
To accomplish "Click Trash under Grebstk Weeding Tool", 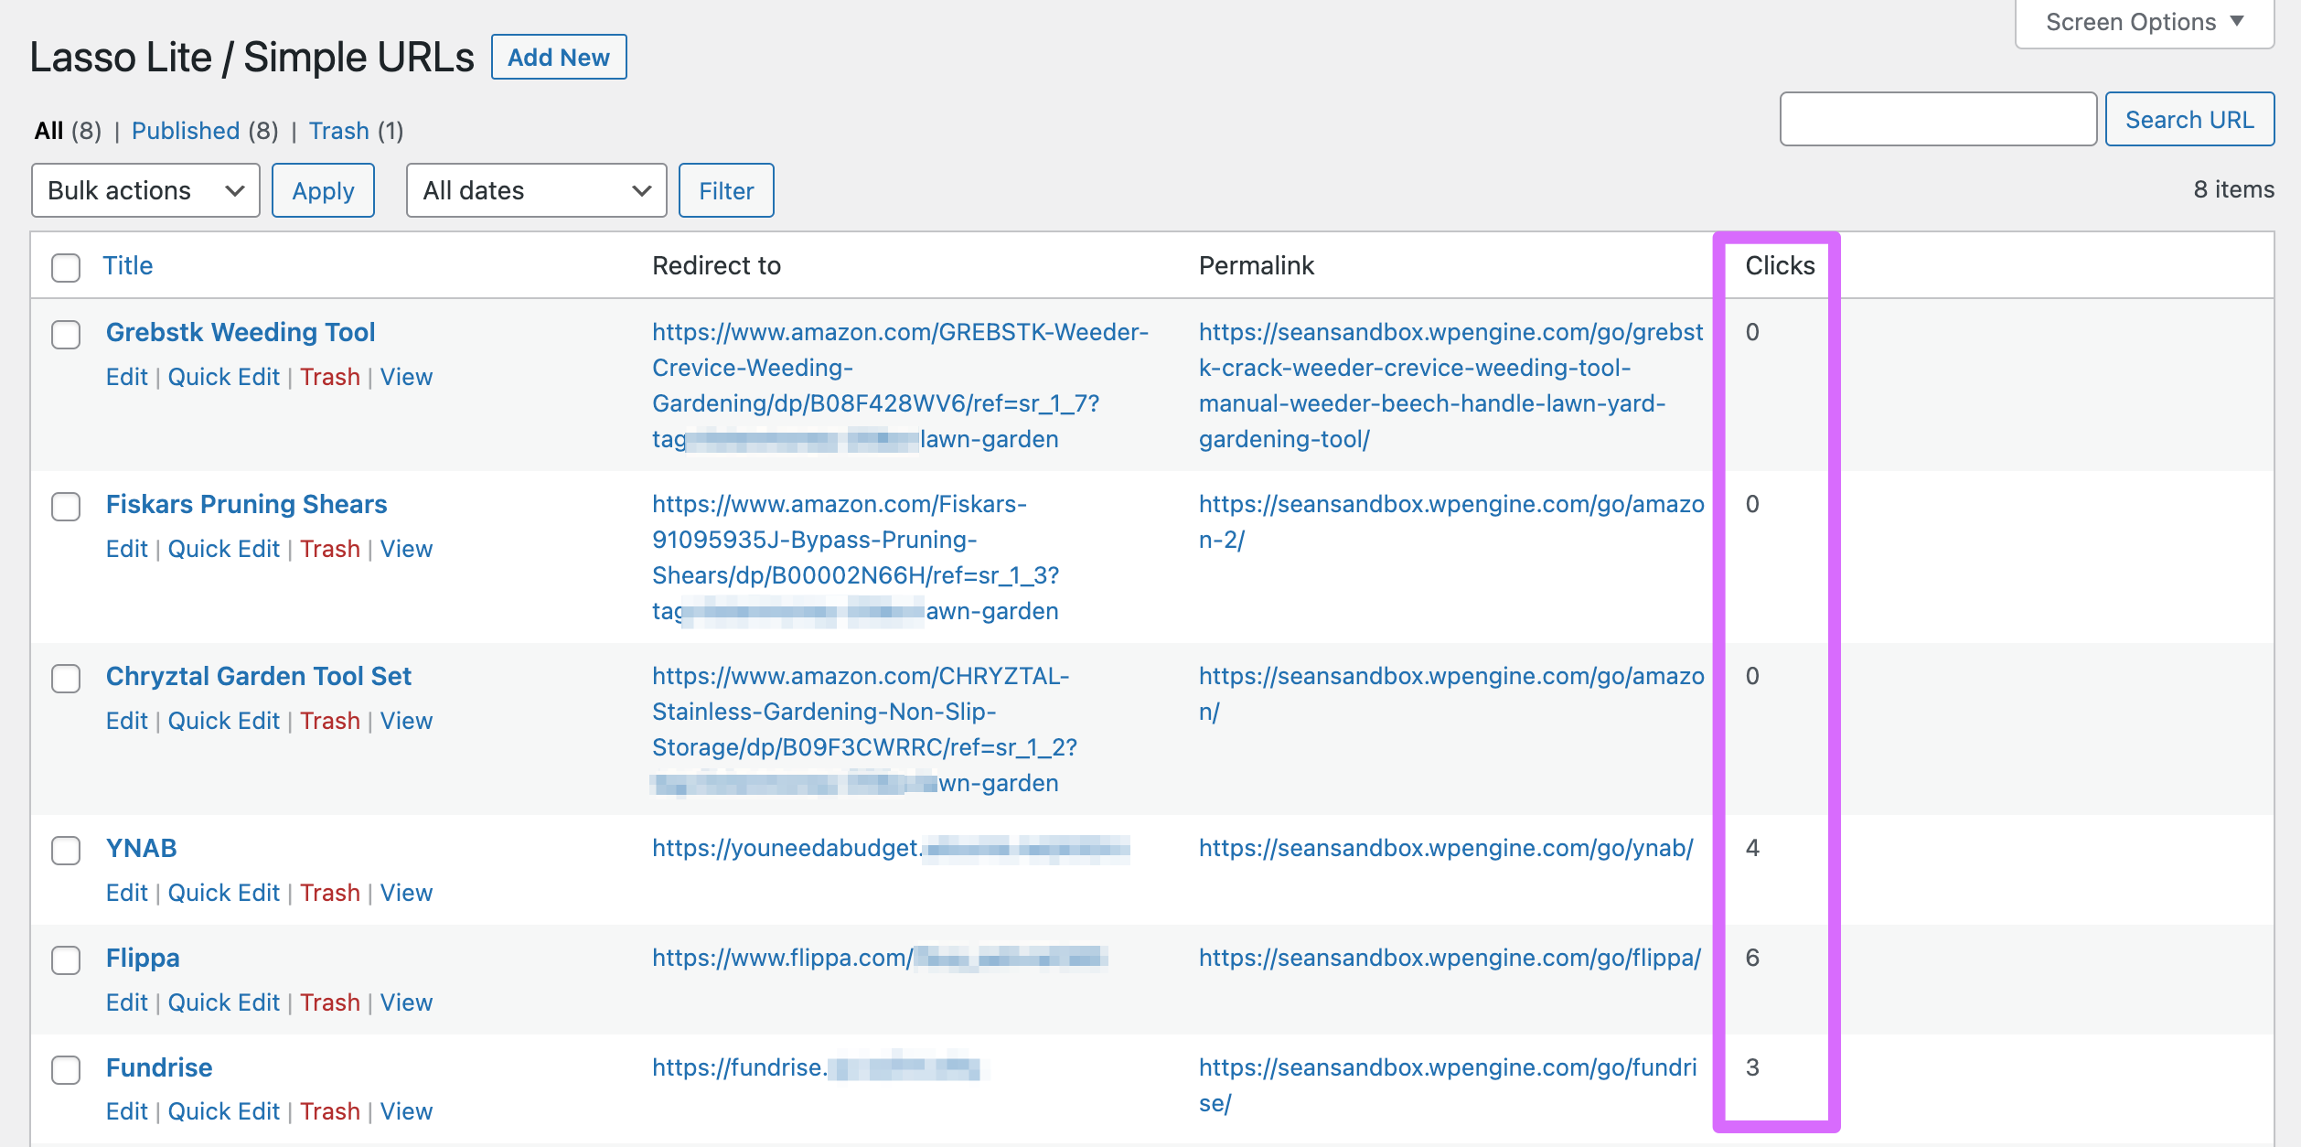I will coord(330,377).
